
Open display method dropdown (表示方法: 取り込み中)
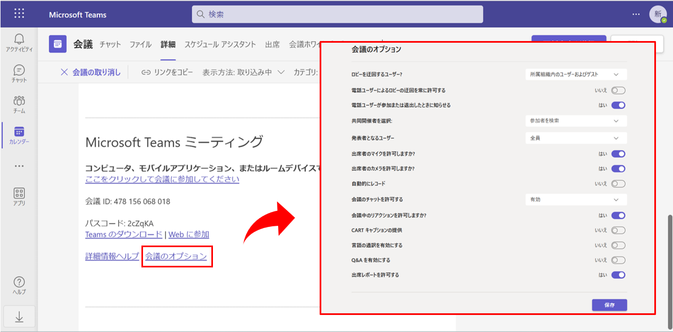click(243, 72)
